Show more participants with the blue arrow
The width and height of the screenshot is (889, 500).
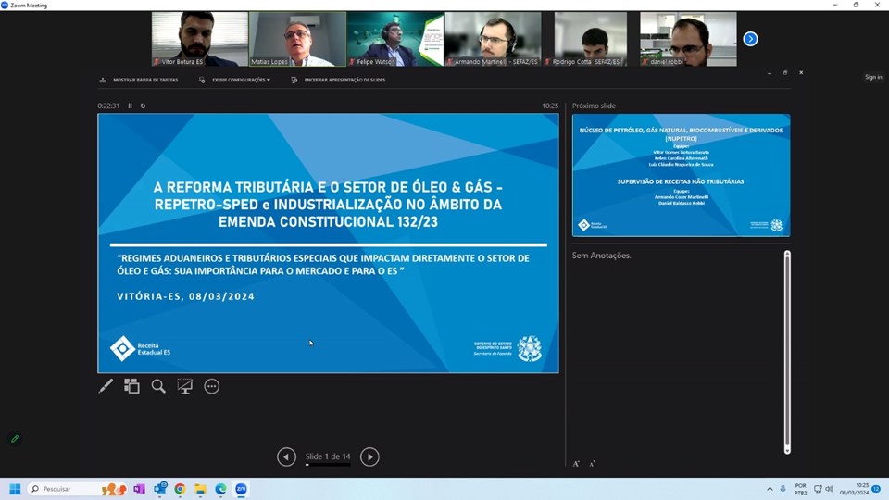(x=750, y=39)
